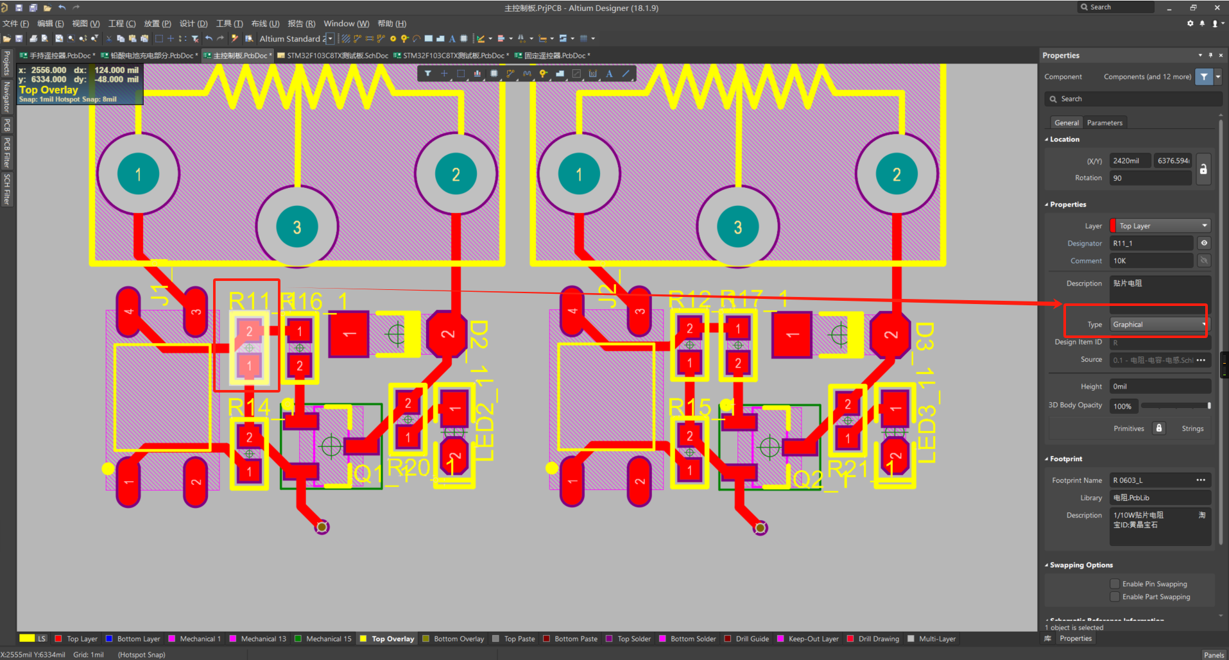Click the Footprint Name browse ellipsis button

[1201, 480]
